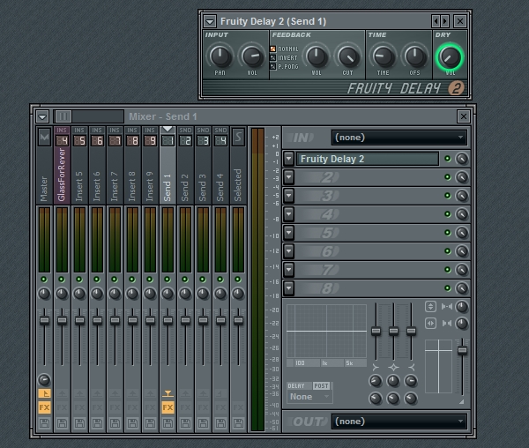
Task: Open effect slot 2 dropdown arrow
Action: coord(288,177)
